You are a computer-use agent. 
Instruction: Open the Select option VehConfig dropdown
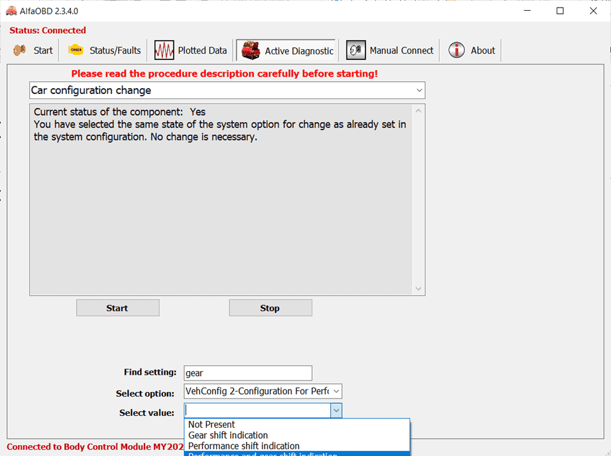336,391
